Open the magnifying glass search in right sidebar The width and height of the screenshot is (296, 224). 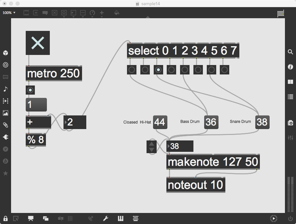click(x=290, y=52)
